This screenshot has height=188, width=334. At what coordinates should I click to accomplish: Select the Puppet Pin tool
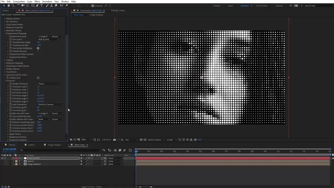click(67, 5)
